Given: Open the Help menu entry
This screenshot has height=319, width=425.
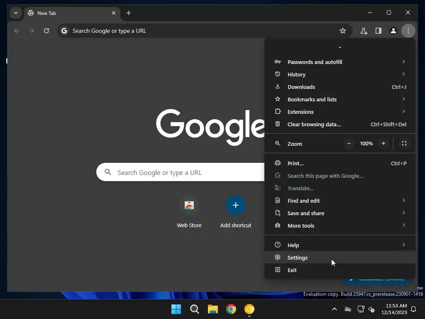Looking at the screenshot, I should (340, 245).
